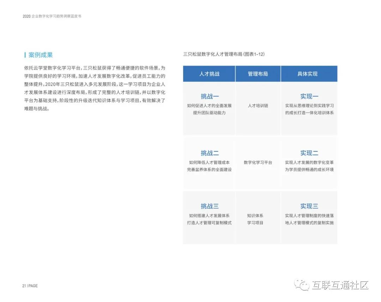Click the header text '2020 企业数字化学习趋势洞察蓝皮书'
The height and width of the screenshot is (302, 381).
[x=52, y=16]
